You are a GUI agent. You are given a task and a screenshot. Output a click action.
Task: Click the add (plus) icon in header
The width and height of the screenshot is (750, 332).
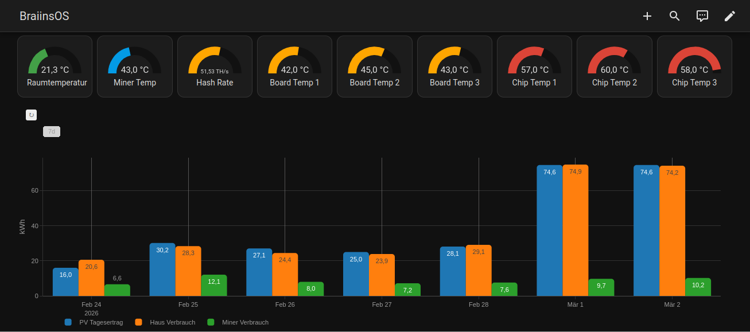point(647,16)
